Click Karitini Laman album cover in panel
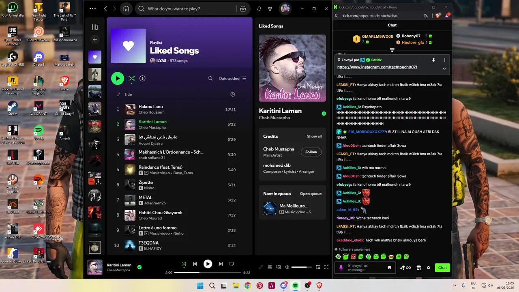Viewport: 519px width, 292px height. tap(292, 68)
